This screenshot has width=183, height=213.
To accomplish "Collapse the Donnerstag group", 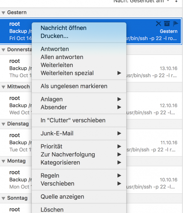I will [x=3, y=50].
